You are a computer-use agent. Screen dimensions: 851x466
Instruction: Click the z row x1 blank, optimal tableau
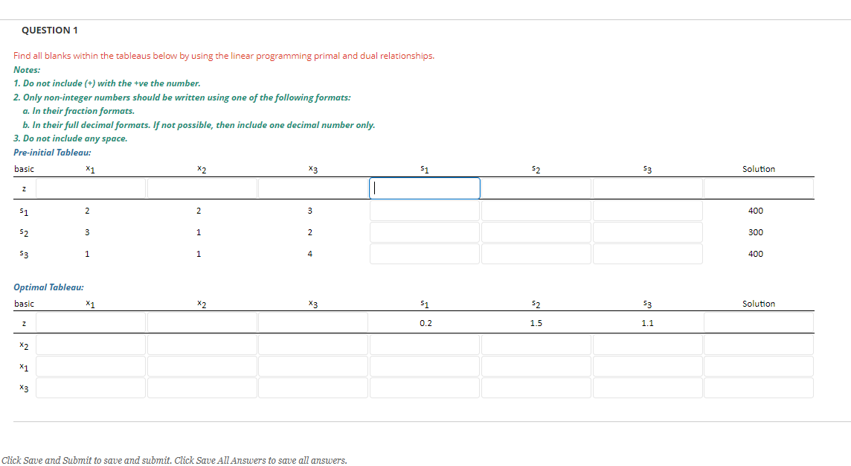point(91,322)
